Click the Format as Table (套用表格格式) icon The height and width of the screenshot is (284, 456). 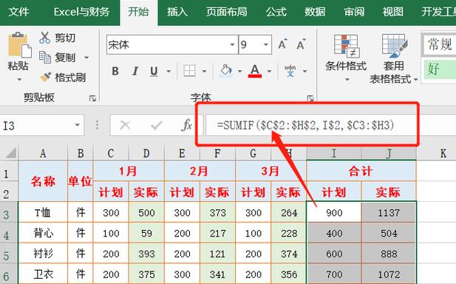click(x=395, y=46)
